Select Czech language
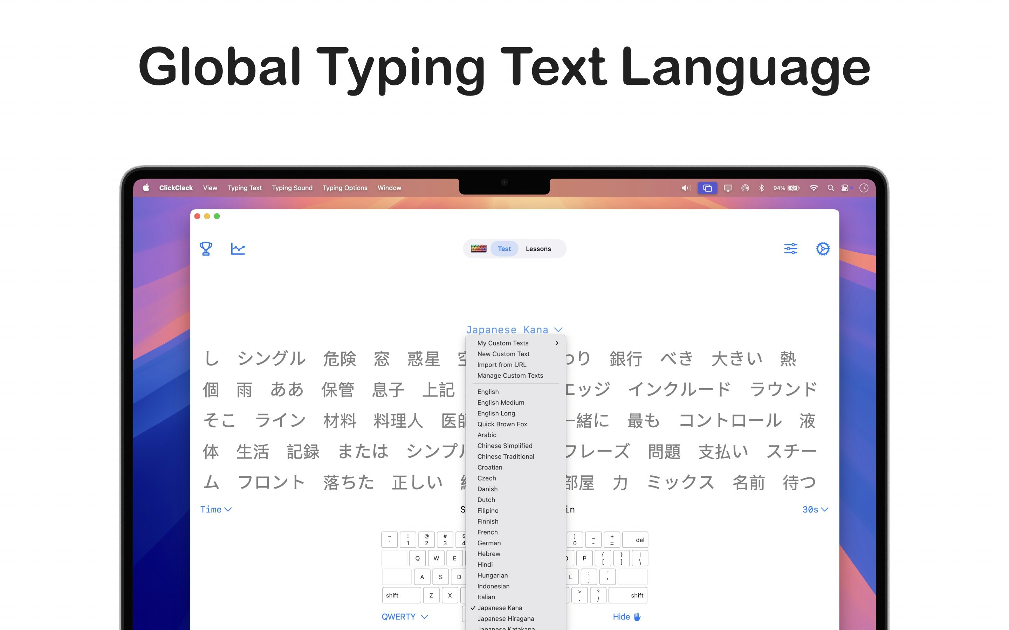1009x630 pixels. coord(516,478)
